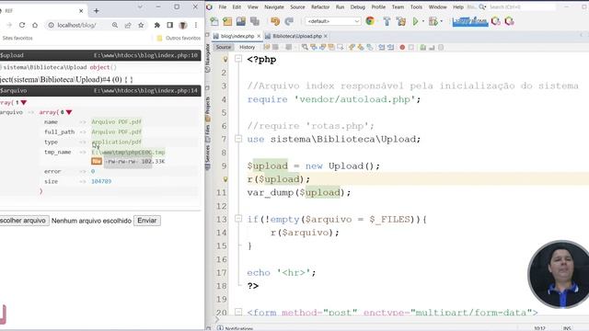Open the Refactor menu

point(320,7)
